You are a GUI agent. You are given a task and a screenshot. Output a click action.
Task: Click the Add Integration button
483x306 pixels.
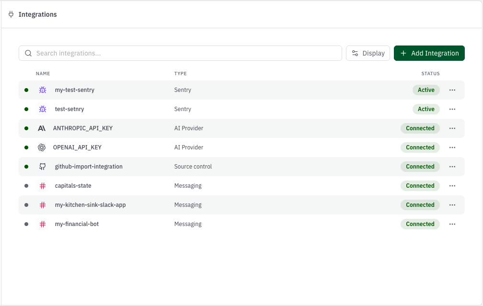pos(429,53)
